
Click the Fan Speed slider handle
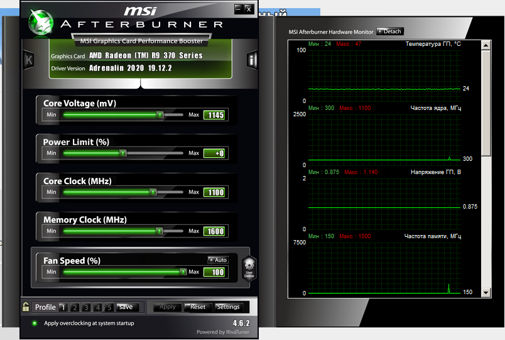point(183,272)
